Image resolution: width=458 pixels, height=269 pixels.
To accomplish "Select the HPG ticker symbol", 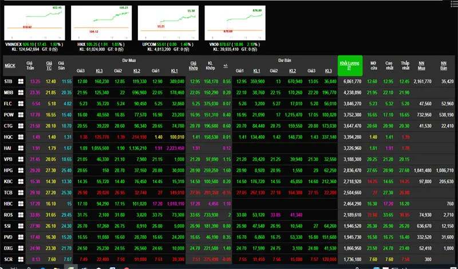I will [x=9, y=171].
